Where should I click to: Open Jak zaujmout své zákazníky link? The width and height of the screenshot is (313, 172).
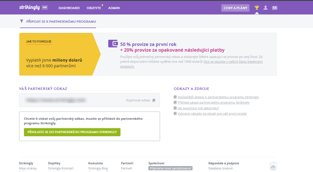point(199,108)
